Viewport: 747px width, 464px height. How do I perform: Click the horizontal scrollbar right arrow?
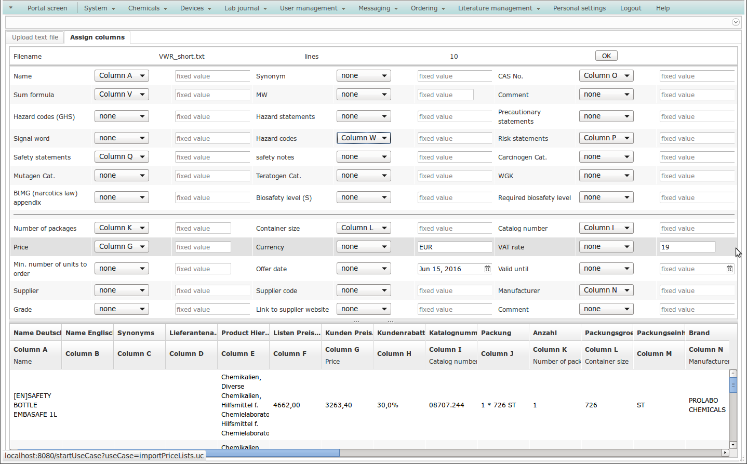tap(725, 453)
